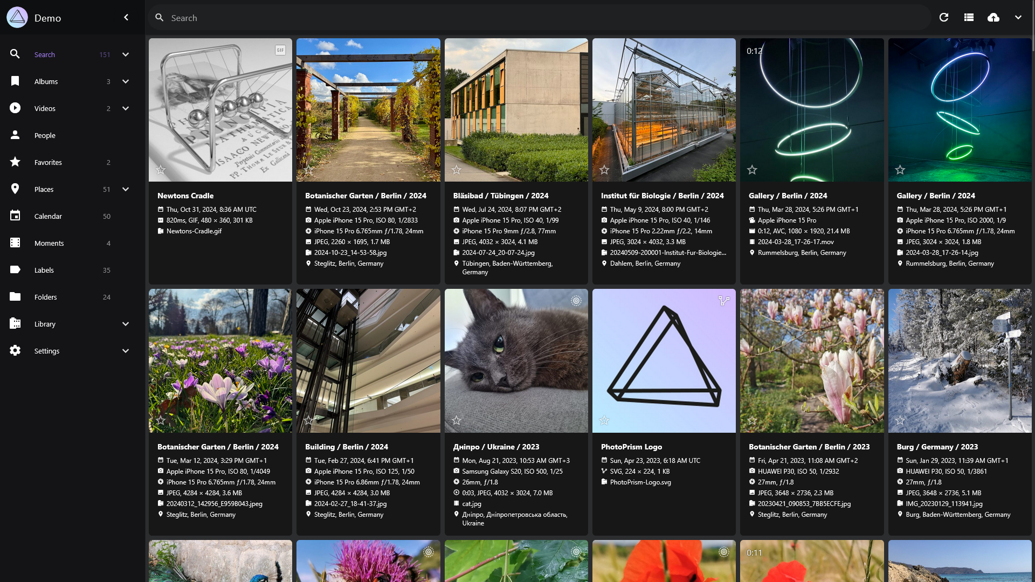The image size is (1035, 582).
Task: Click the People sidebar icon
Action: [x=15, y=135]
